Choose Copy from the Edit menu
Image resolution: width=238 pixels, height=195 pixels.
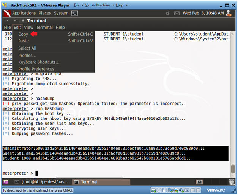(53, 34)
